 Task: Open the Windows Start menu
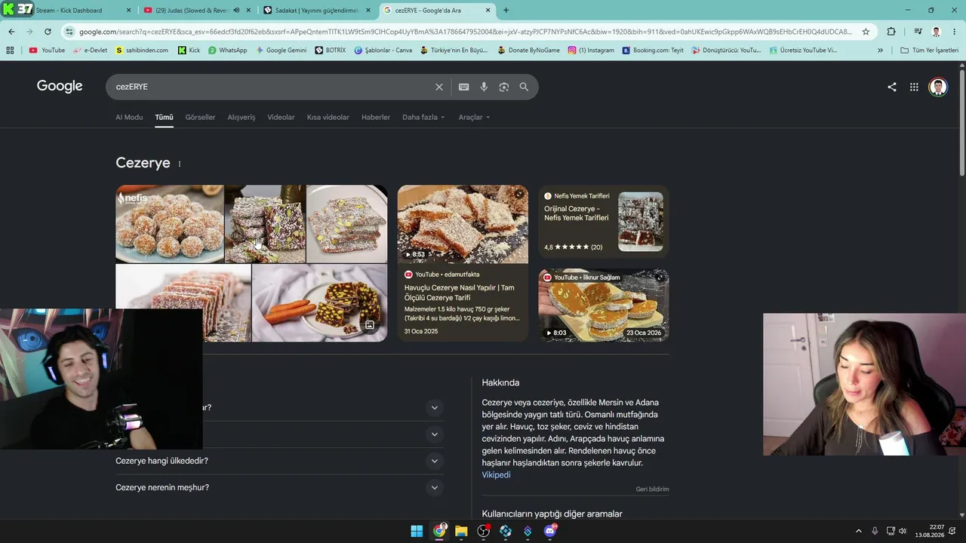[x=417, y=531]
